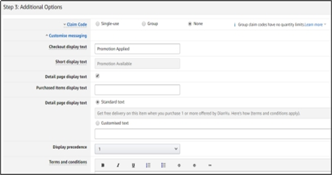Insert bulleted list in terms editor
The width and height of the screenshot is (332, 175).
pos(163,165)
